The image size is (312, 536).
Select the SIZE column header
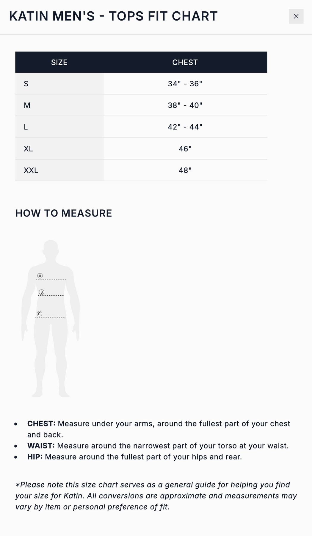point(59,62)
